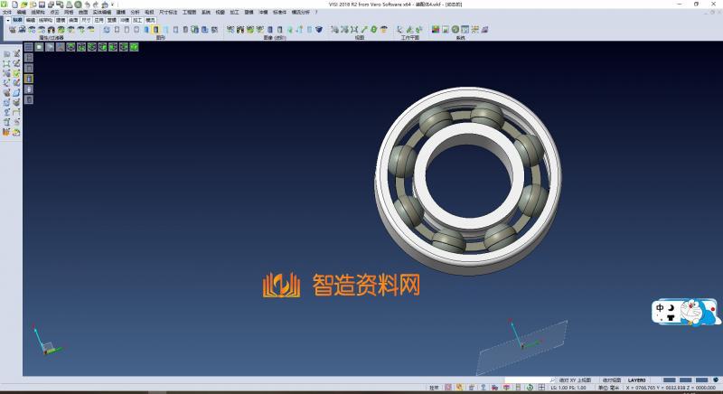This screenshot has width=723, height=394.
Task: Click the dark blue cube icon ending 图像 group
Action: click(319, 30)
